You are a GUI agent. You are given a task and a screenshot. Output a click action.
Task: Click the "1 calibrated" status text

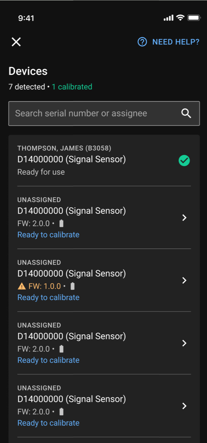[72, 87]
